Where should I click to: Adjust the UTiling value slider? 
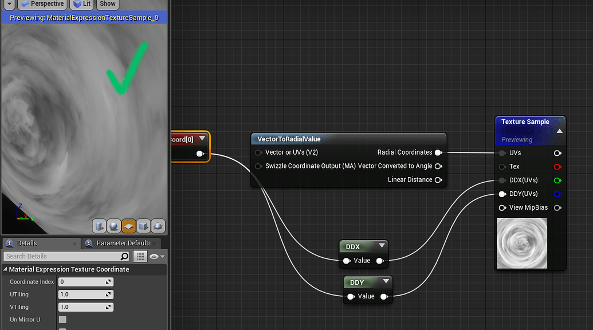coord(85,294)
